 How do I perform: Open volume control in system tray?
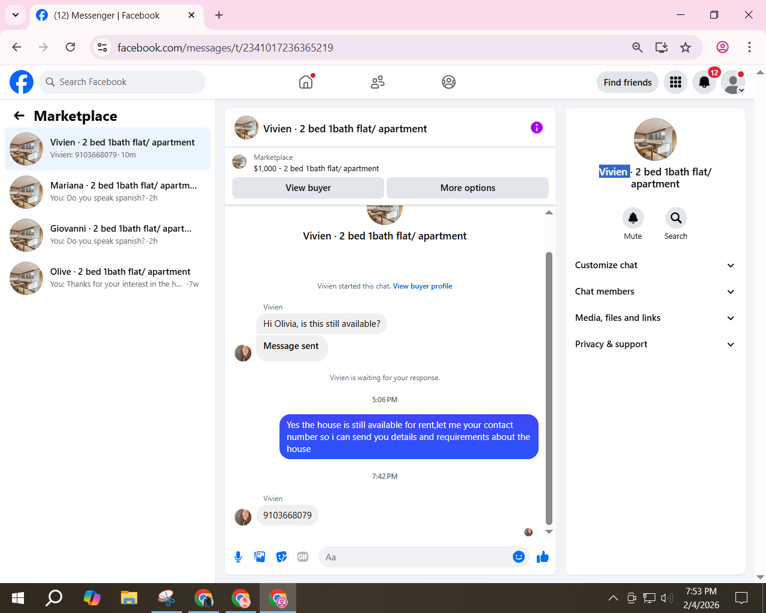click(x=667, y=598)
